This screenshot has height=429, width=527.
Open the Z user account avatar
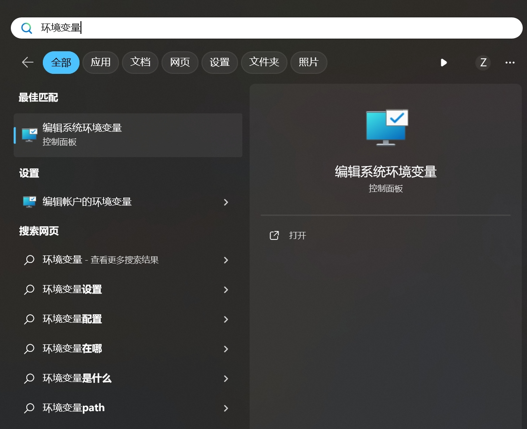[483, 63]
